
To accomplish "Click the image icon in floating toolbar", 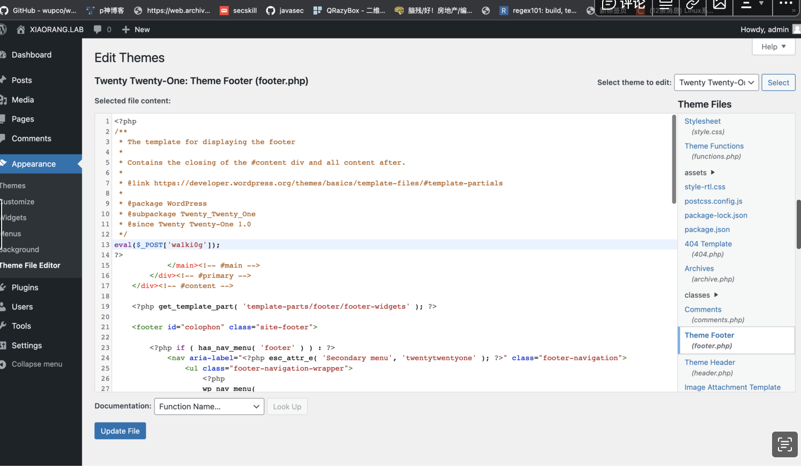I will [x=720, y=5].
